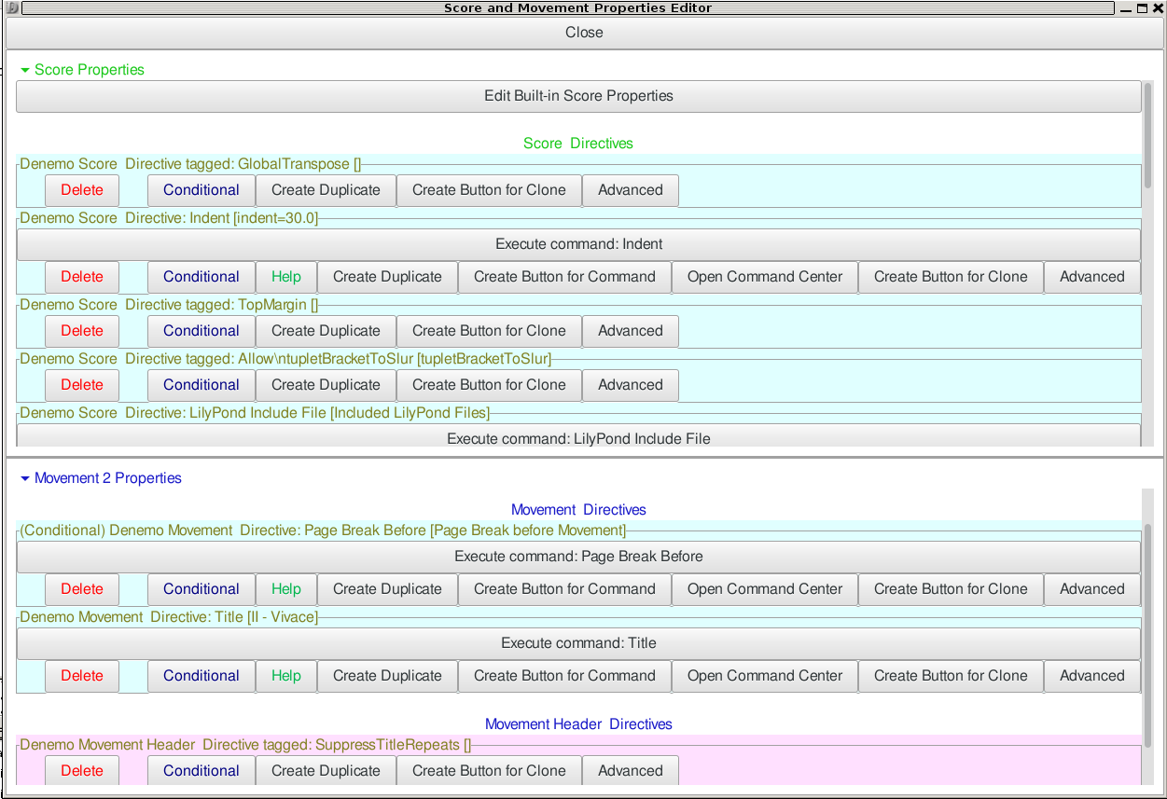Create Button for Clone of Title directive
Viewport: 1167px width, 799px height.
[950, 675]
